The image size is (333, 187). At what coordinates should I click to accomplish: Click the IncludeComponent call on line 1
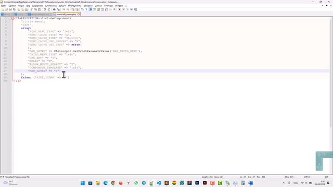click(x=56, y=19)
